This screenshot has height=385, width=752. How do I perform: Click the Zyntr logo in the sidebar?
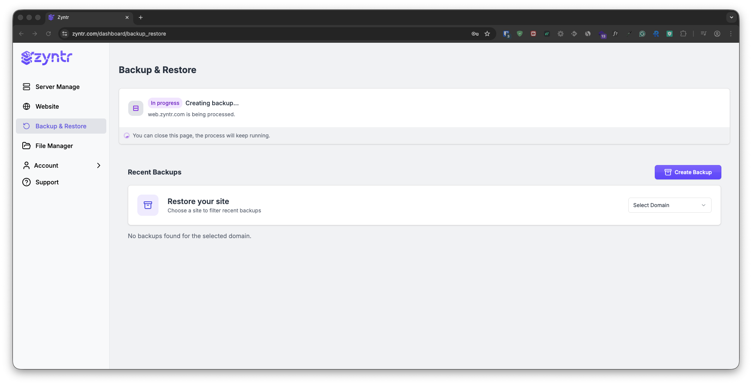46,58
